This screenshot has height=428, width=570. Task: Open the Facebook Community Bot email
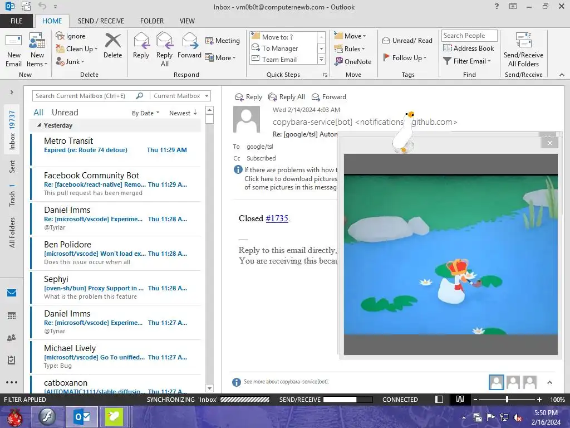pyautogui.click(x=116, y=184)
